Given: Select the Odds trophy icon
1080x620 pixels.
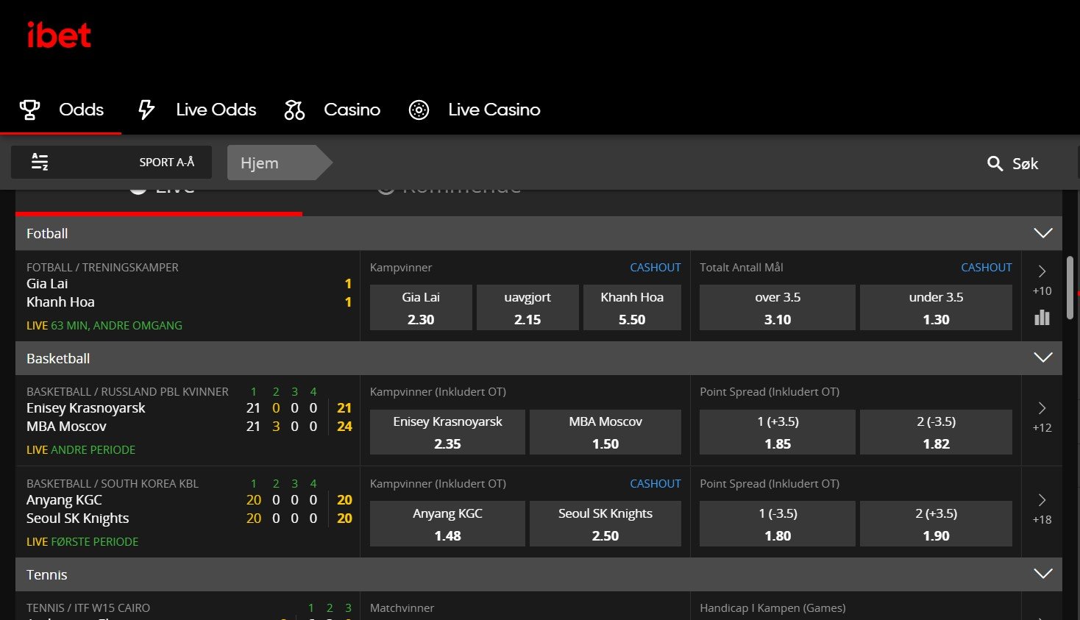Looking at the screenshot, I should 29,109.
